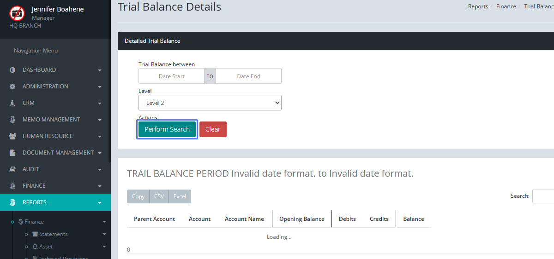
Task: Click the Date Start input field
Action: click(171, 76)
